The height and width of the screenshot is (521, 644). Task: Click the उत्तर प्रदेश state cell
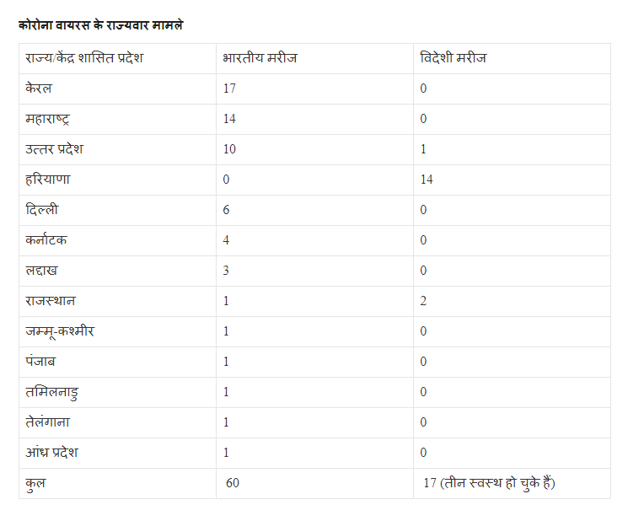(117, 149)
